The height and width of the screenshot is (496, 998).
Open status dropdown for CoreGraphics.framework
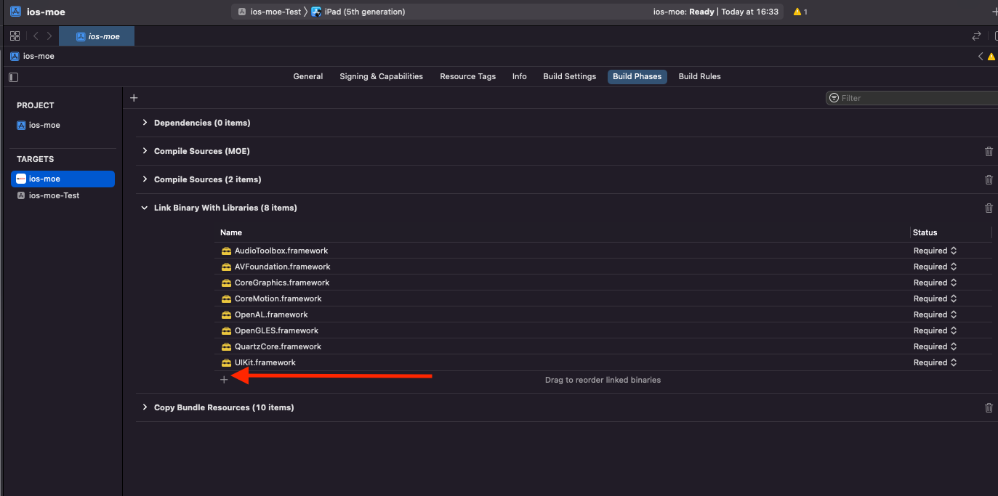935,282
